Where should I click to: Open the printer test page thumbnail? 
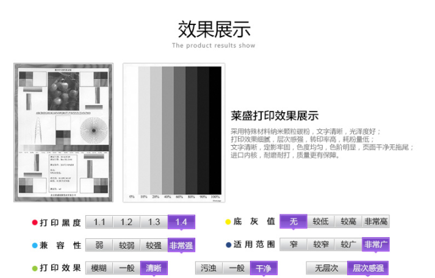coord(63,132)
